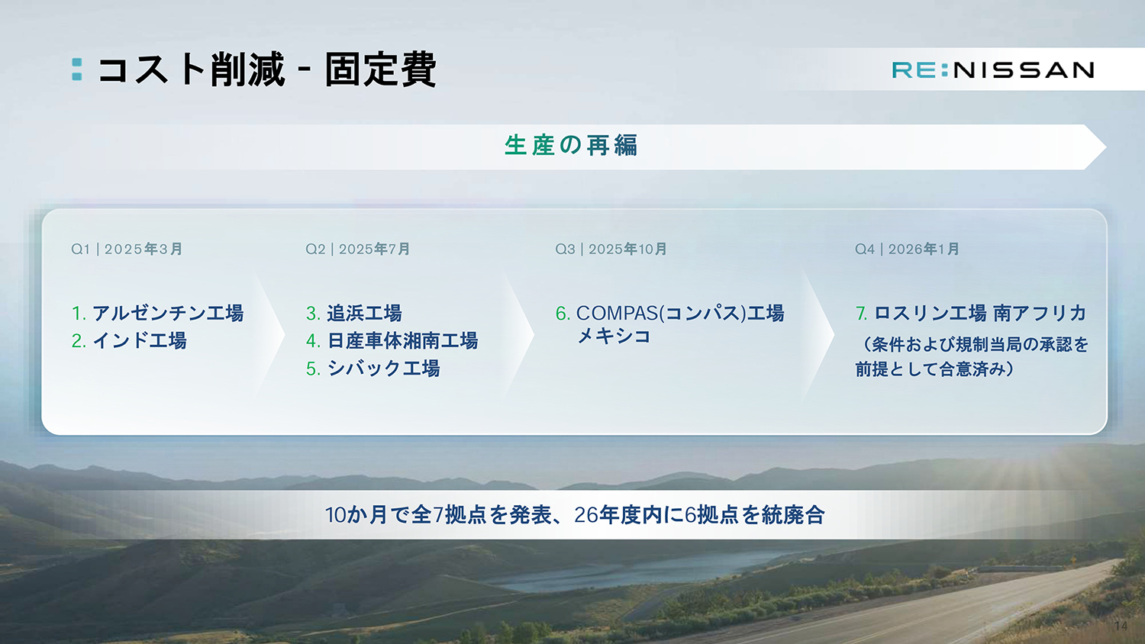The height and width of the screenshot is (644, 1145).
Task: Select the 生産の再編 banner heading
Action: tap(571, 145)
